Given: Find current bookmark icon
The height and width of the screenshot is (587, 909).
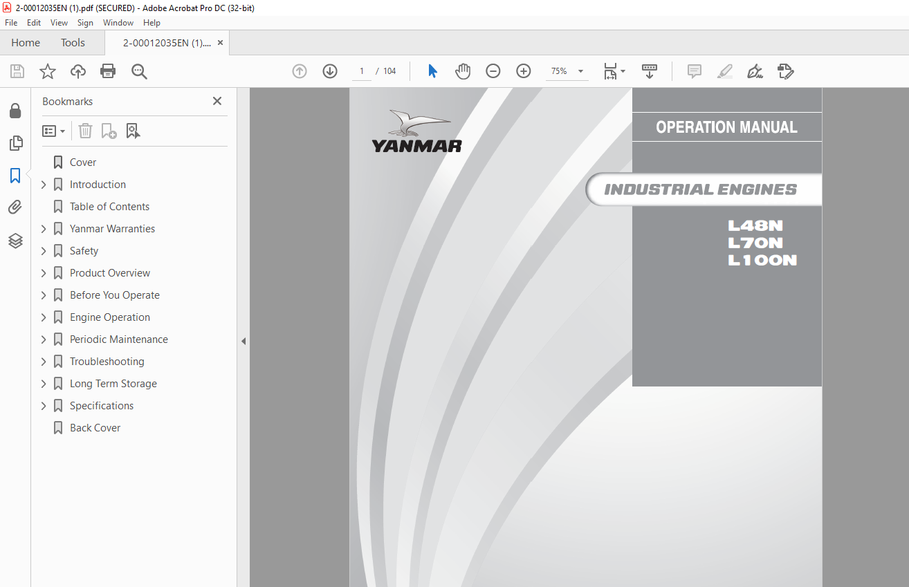Looking at the screenshot, I should tap(134, 131).
